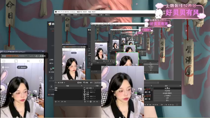Mute the second audio mixer channel

pos(146,99)
